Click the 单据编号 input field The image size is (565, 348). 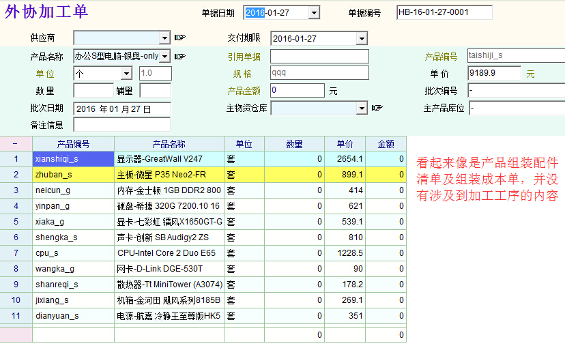tap(444, 13)
